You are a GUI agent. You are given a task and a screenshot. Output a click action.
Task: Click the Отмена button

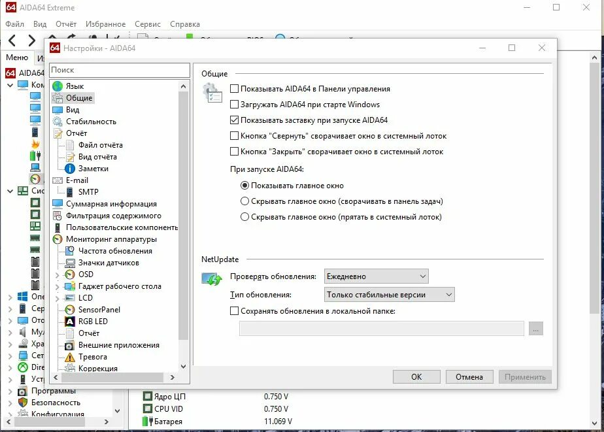point(469,377)
